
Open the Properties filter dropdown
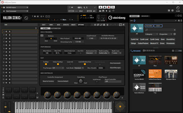[166, 34]
